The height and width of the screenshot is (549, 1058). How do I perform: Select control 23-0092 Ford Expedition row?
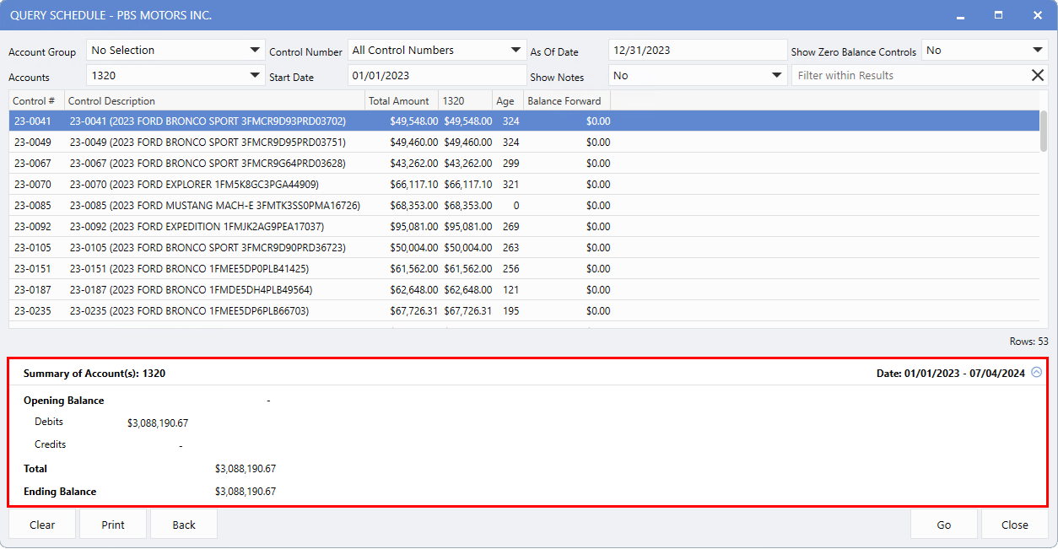[524, 227]
